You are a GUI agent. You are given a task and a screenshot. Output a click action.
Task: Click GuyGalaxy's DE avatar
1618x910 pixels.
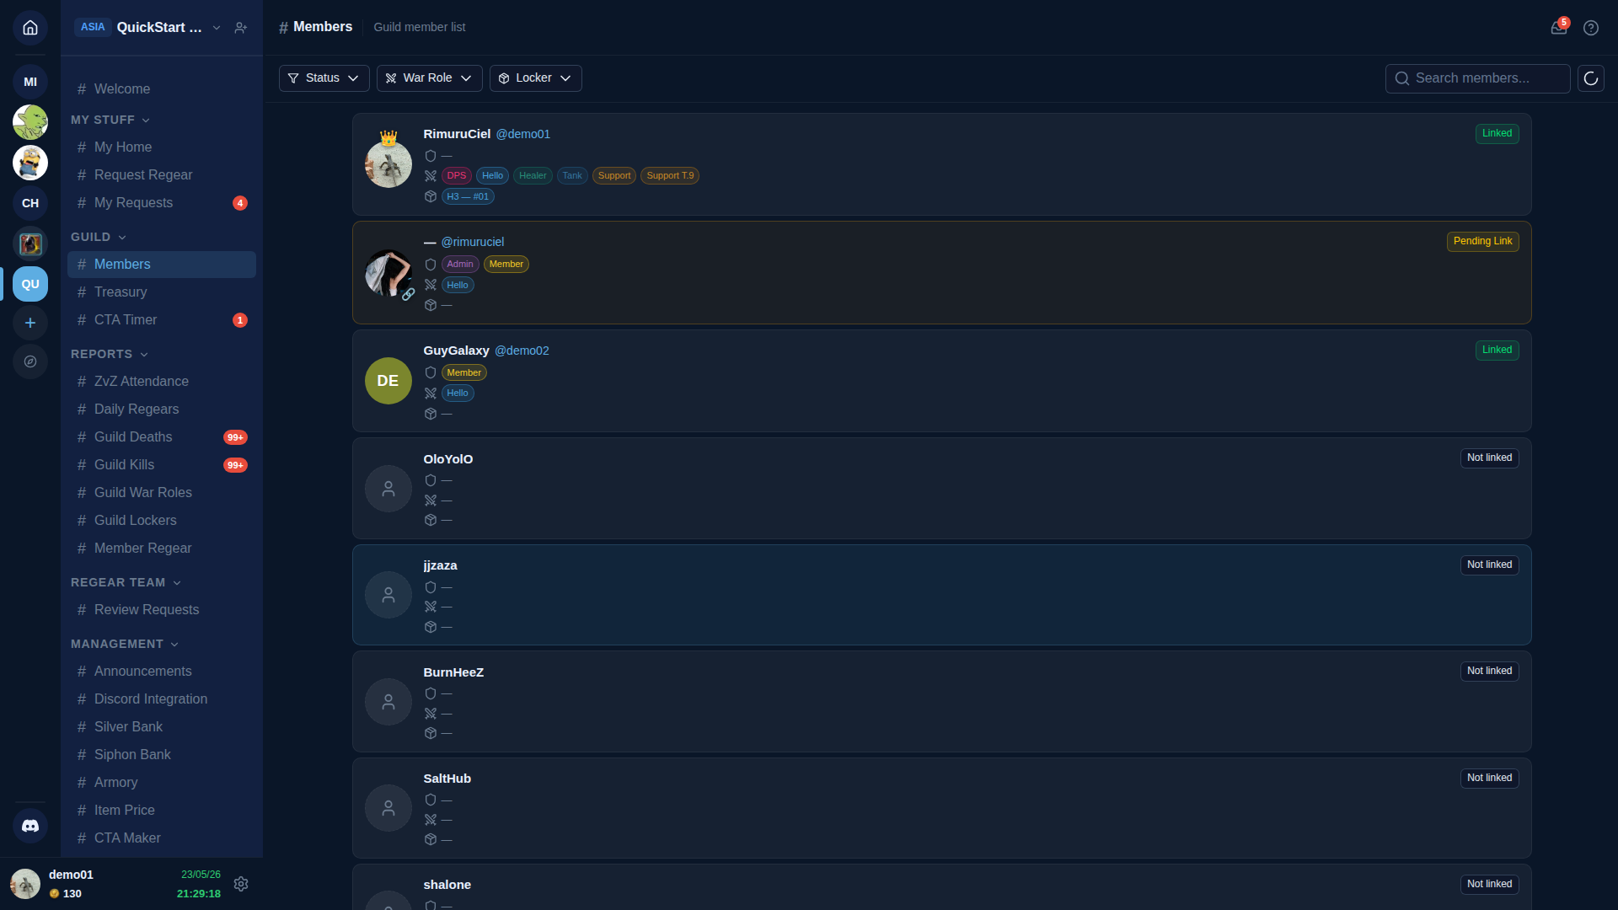[388, 381]
